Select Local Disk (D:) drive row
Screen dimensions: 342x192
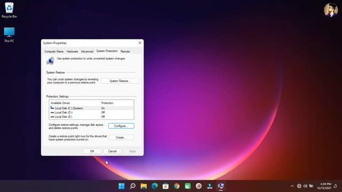(91, 113)
